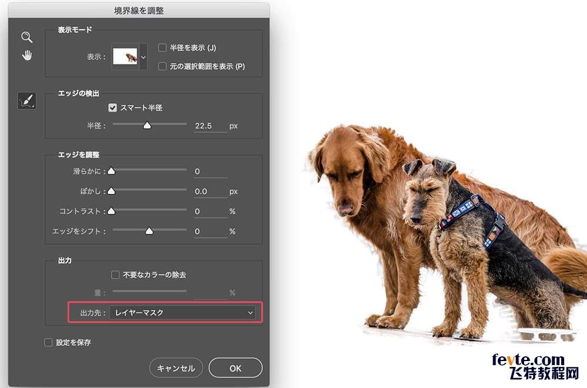The height and width of the screenshot is (388, 587).
Task: Click the エッジをシフト slider handle
Action: point(149,231)
